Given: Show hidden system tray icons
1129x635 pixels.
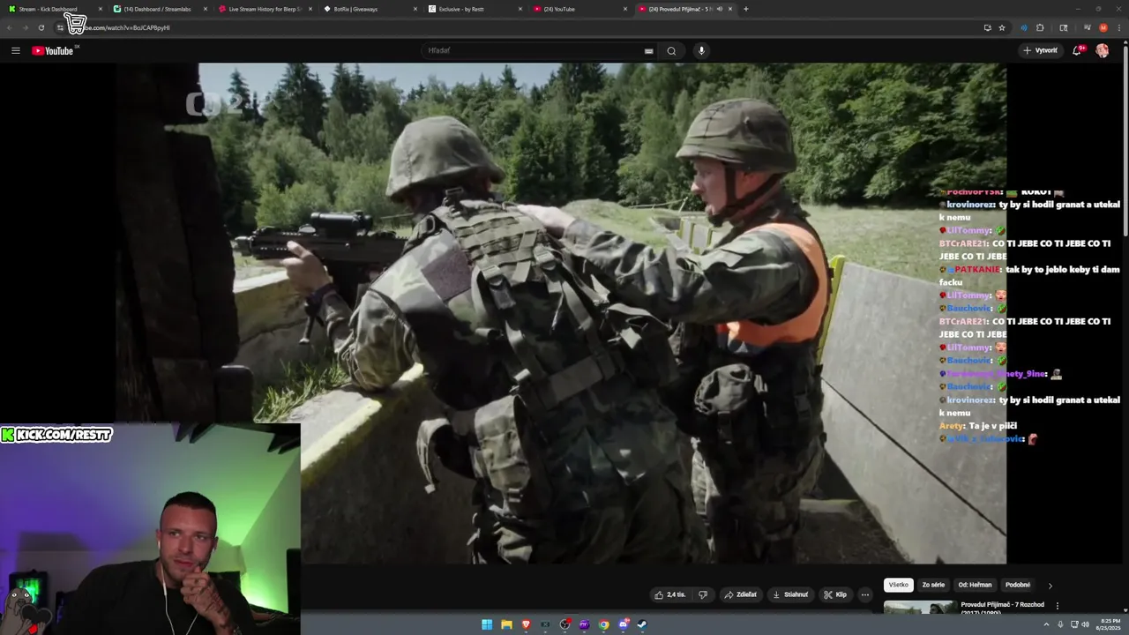Looking at the screenshot, I should pos(1047,624).
